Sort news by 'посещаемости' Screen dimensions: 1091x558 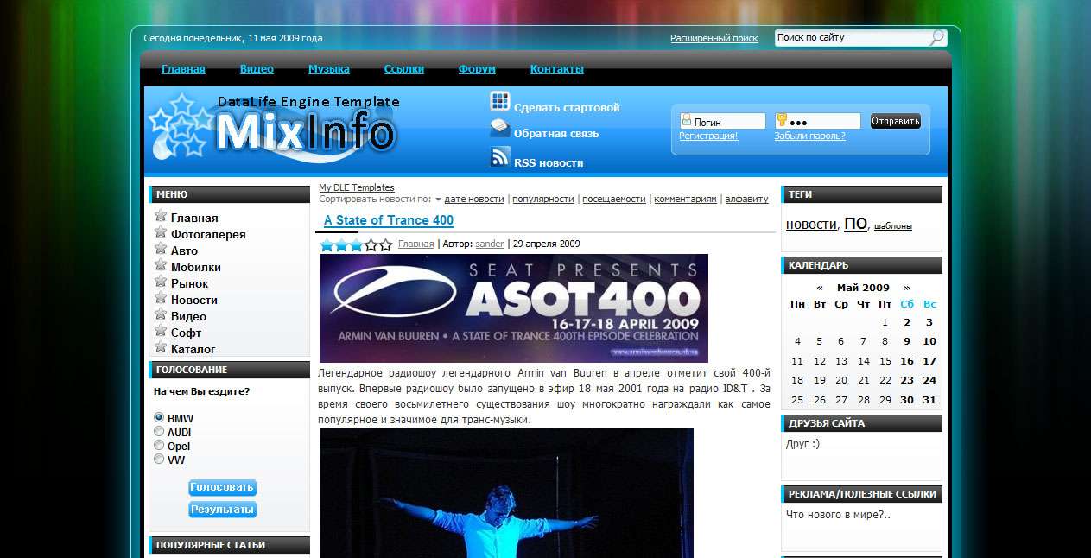(x=614, y=200)
